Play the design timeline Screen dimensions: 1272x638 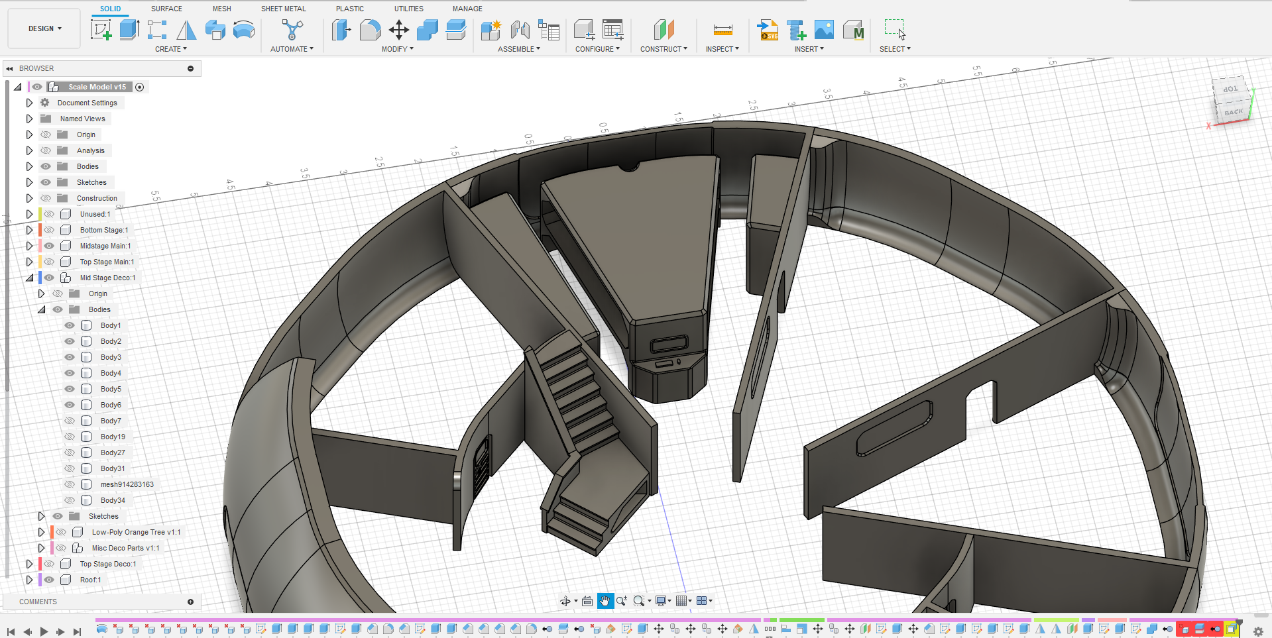click(44, 631)
